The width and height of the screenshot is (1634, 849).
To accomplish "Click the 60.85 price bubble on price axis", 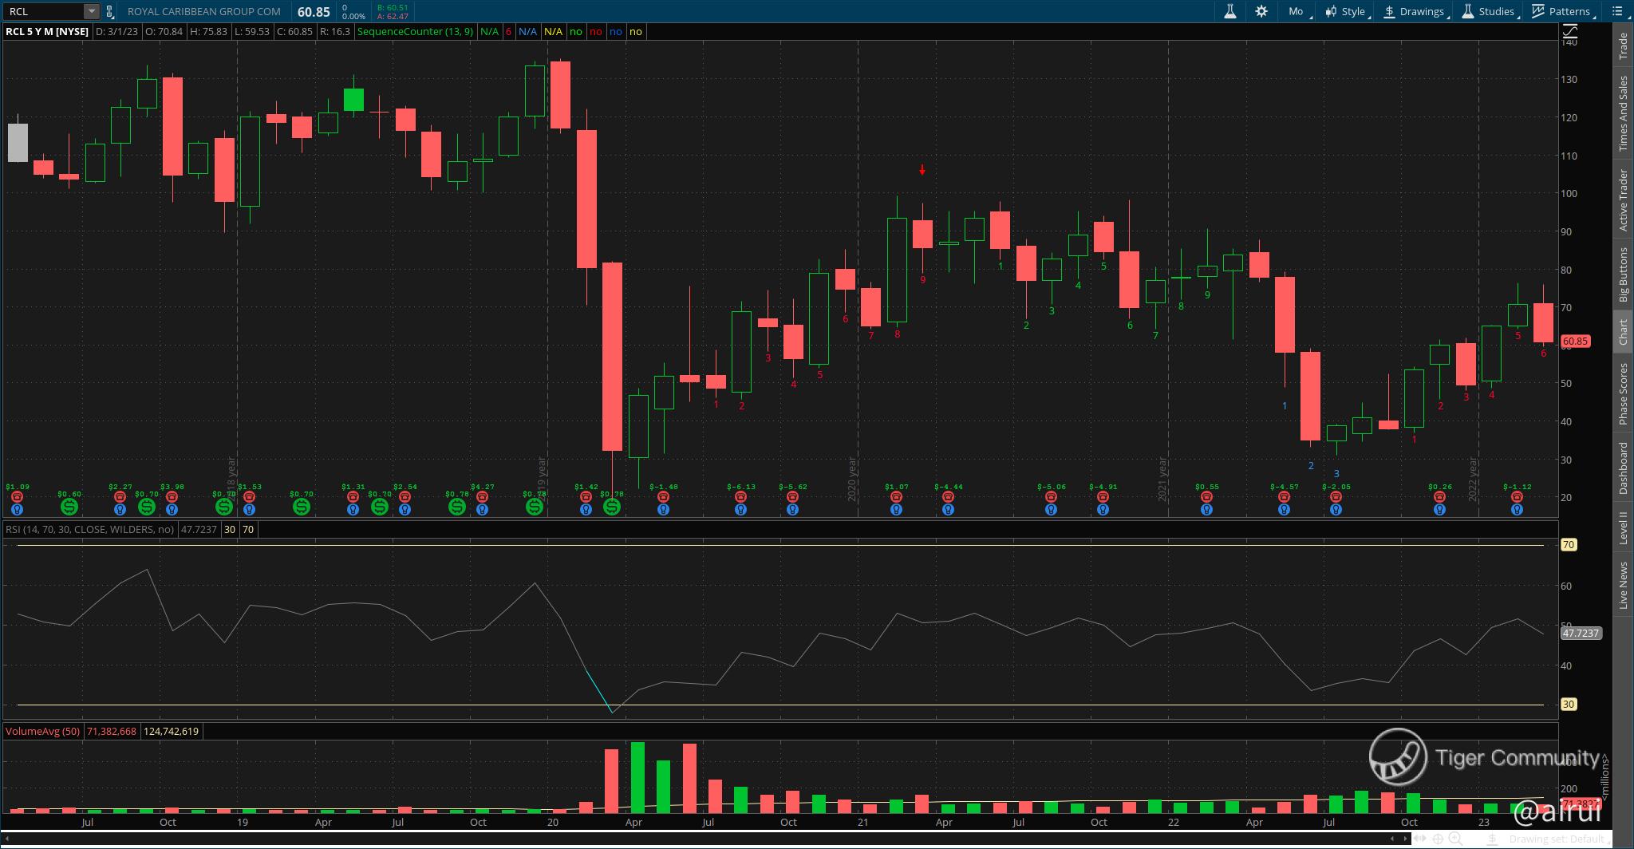I will [x=1576, y=342].
